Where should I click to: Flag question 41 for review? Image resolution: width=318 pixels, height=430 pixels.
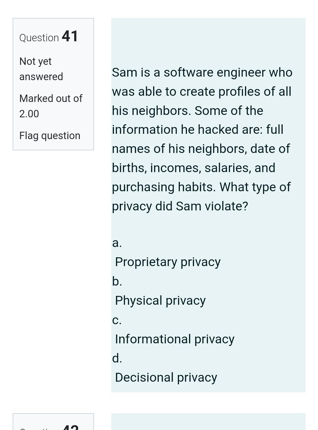[x=50, y=136]
